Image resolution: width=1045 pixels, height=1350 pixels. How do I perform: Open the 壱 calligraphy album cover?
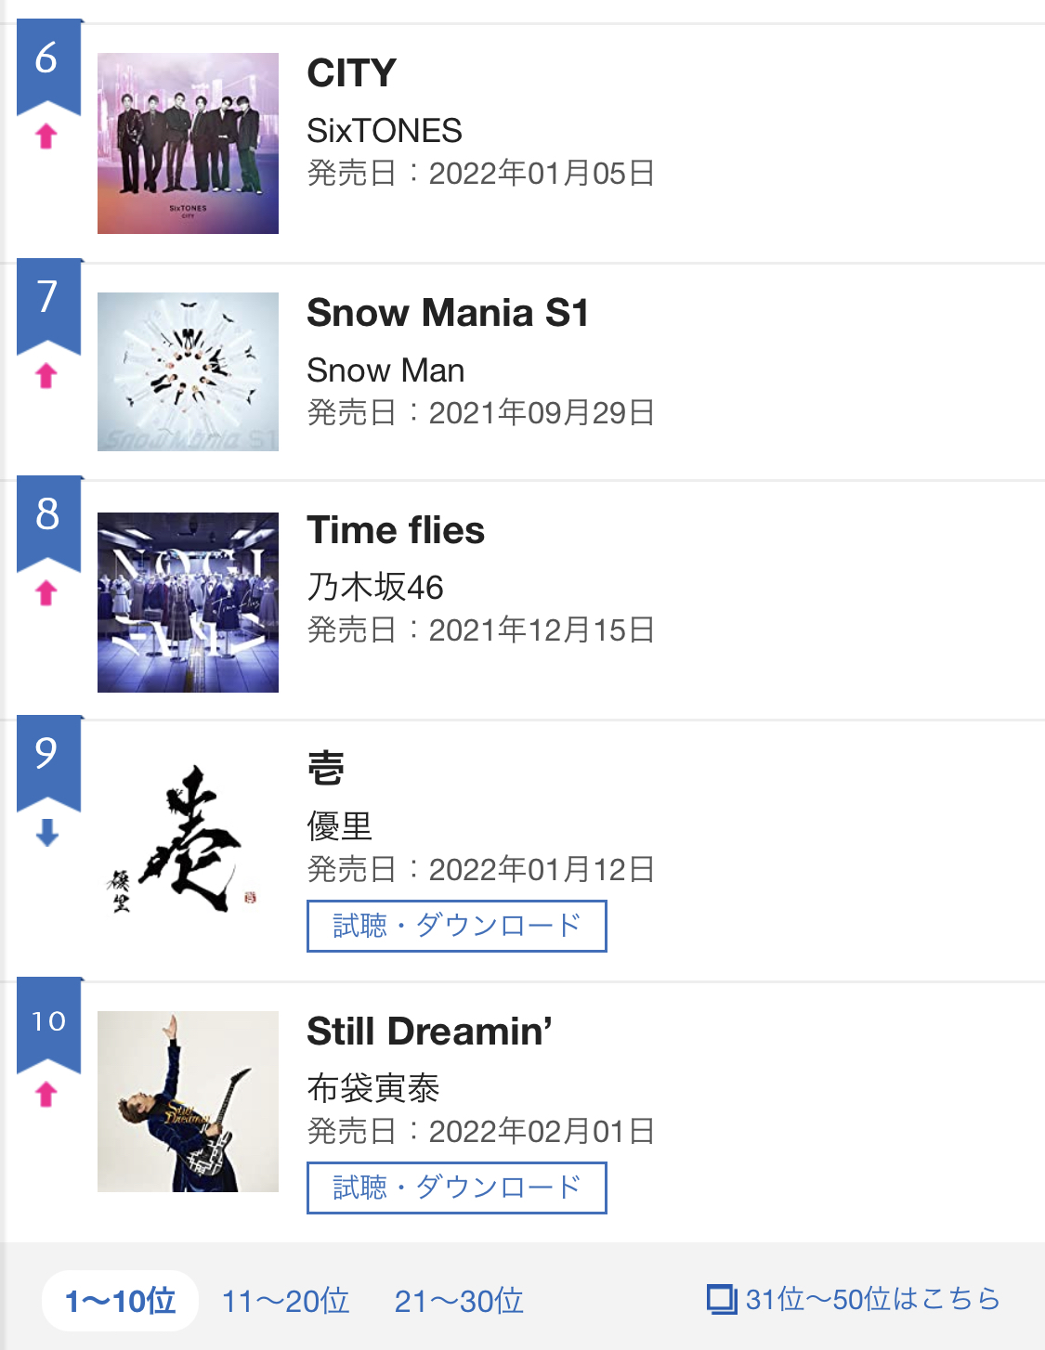188,839
